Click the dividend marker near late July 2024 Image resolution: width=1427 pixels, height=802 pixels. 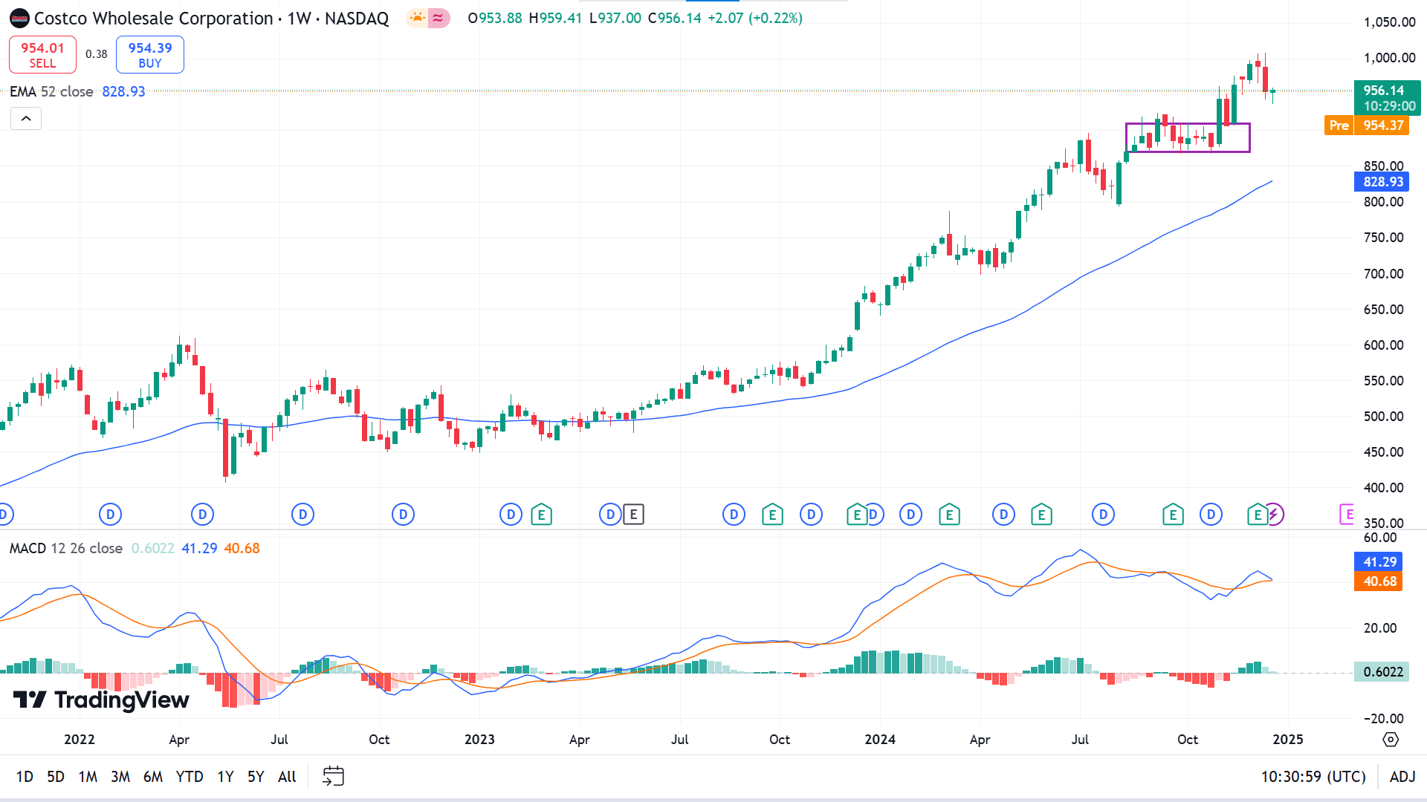1103,514
